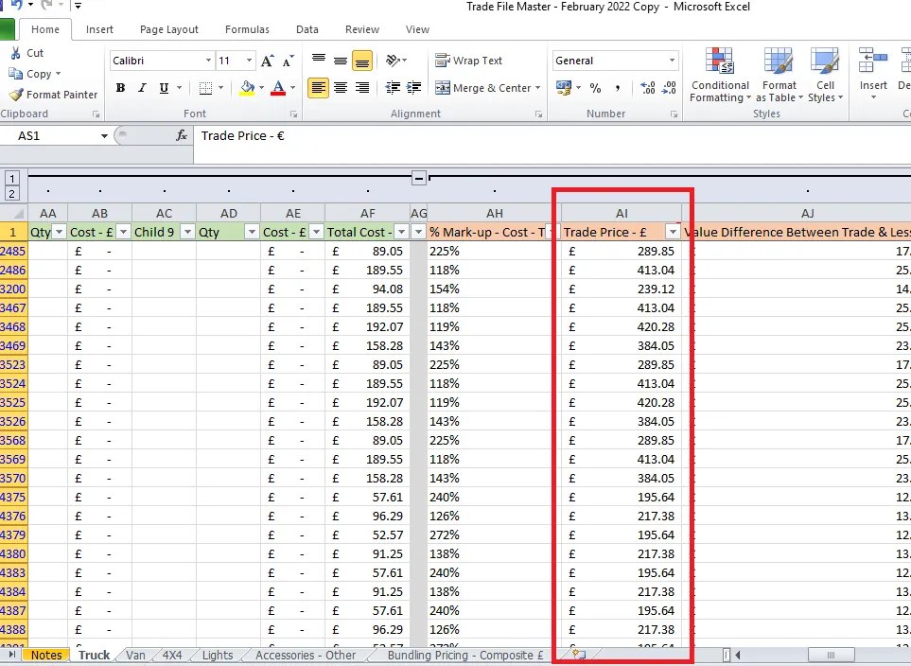Decrease font size with Shrink Font
911x666 pixels.
coord(289,61)
